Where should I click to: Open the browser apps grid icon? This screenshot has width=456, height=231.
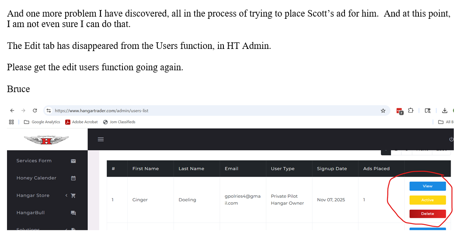tap(11, 122)
